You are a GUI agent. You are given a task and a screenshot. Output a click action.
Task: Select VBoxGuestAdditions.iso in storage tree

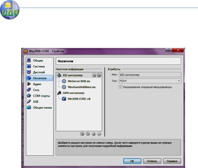point(81,87)
